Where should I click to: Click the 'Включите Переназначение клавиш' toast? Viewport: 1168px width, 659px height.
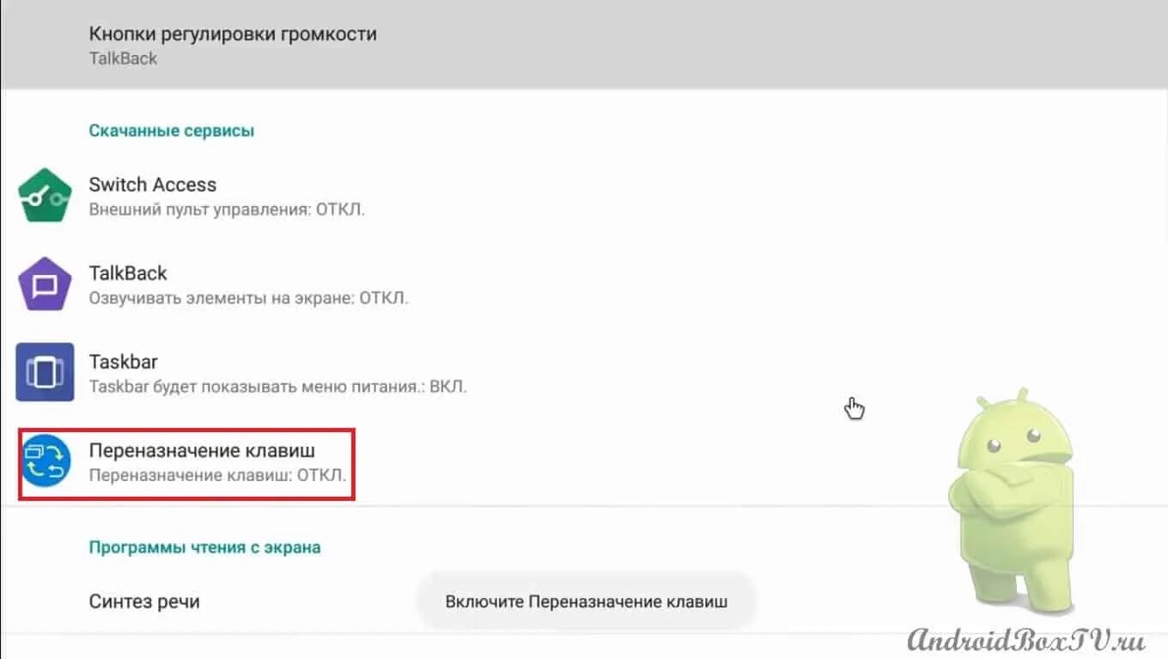coord(587,601)
